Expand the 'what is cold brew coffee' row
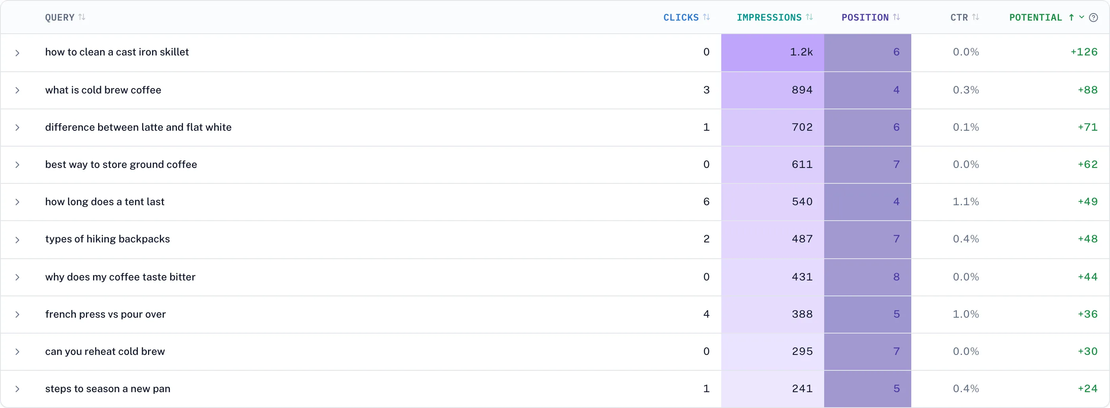This screenshot has width=1110, height=408. (17, 90)
